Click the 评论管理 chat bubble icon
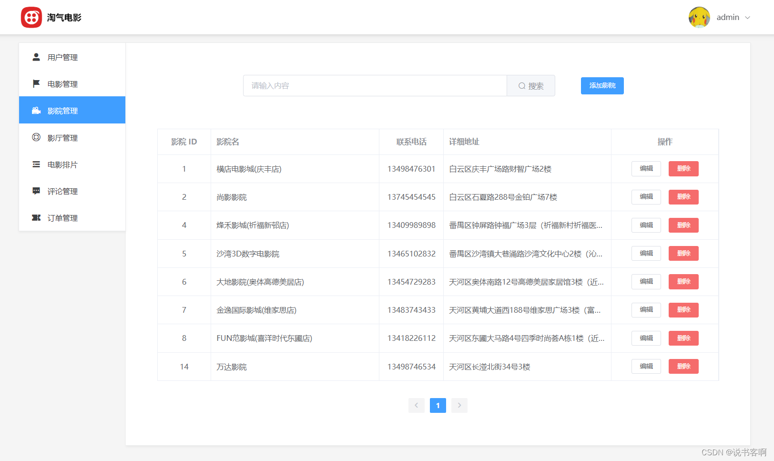The width and height of the screenshot is (774, 461). (x=36, y=191)
